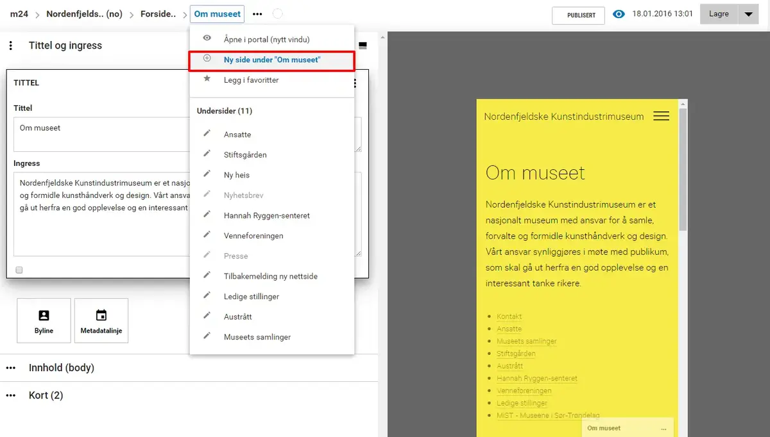Click the pencil icon beside Ansatte
The width and height of the screenshot is (770, 437).
click(207, 133)
